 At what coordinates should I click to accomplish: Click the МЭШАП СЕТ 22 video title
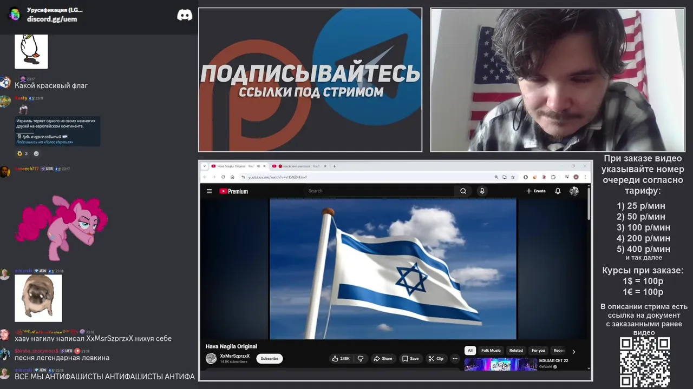[553, 360]
